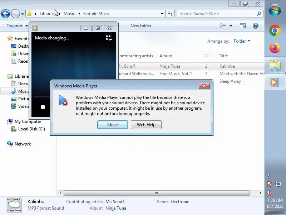This screenshot has width=286, height=215.
Task: Click the Favorites star icon
Action: [x=10, y=38]
